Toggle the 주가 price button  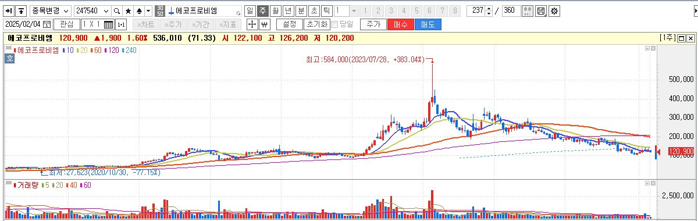tap(373, 24)
